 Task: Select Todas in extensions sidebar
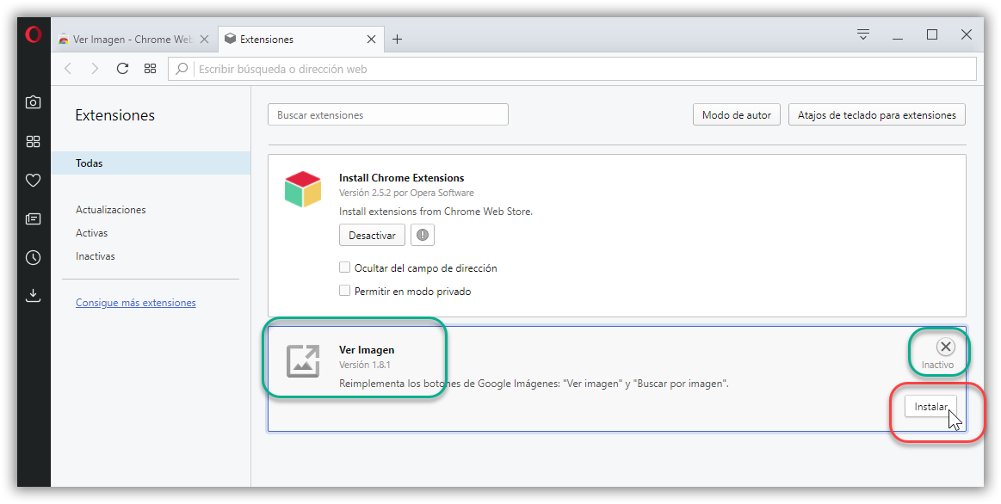click(x=151, y=163)
